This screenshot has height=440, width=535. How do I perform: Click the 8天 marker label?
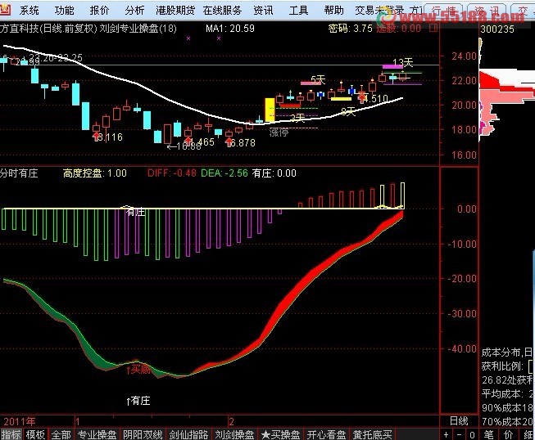[x=348, y=111]
